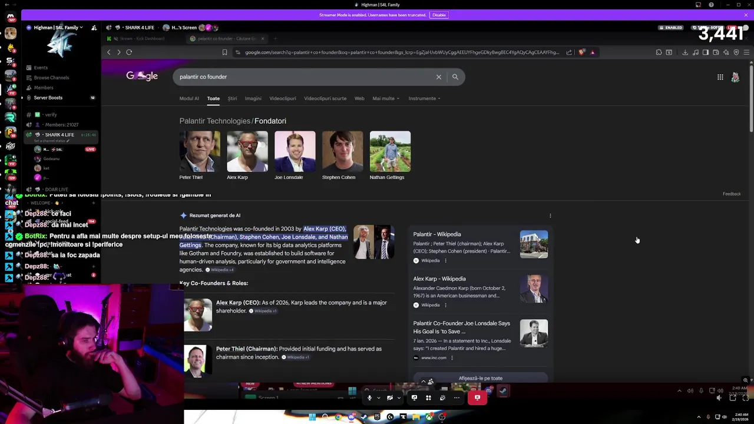Share the page via the address bar share icon

coord(569,52)
